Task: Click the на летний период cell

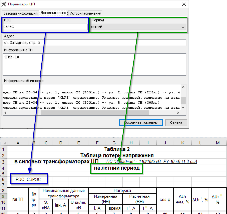Action: click(x=117, y=168)
